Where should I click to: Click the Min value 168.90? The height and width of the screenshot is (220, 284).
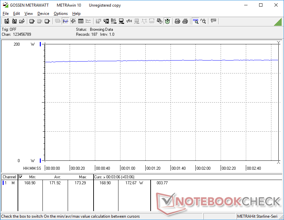pos(30,183)
